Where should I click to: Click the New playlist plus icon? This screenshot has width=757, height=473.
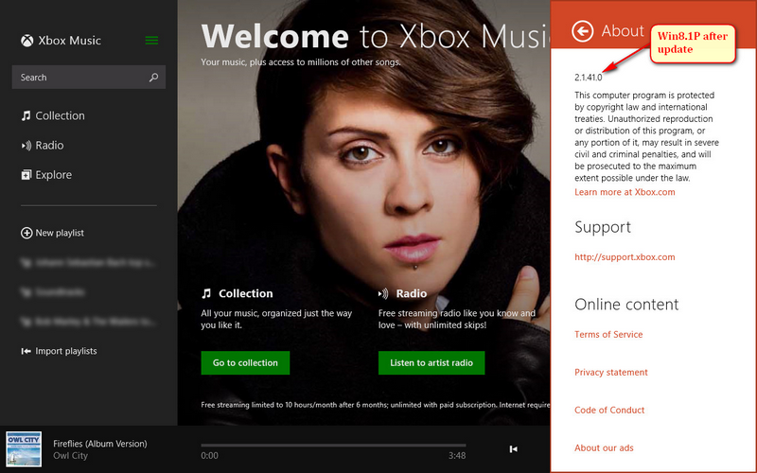tap(26, 233)
